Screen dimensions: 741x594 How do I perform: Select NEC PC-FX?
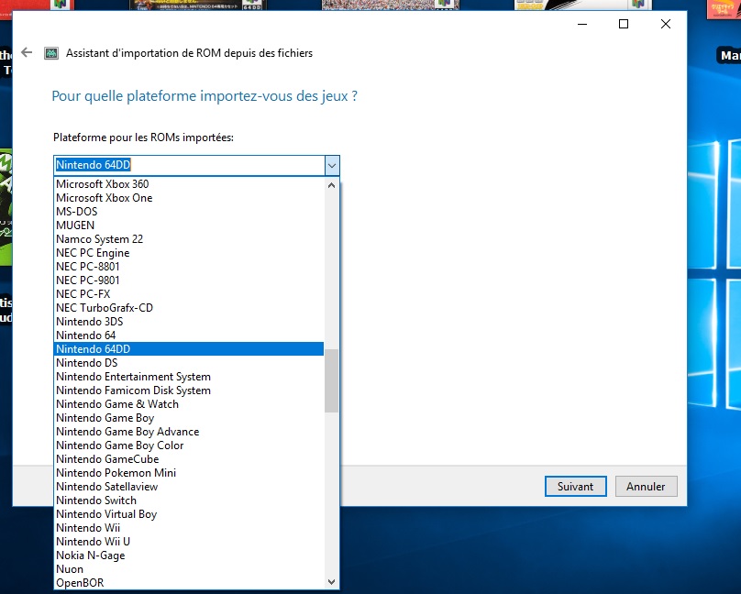pos(189,293)
